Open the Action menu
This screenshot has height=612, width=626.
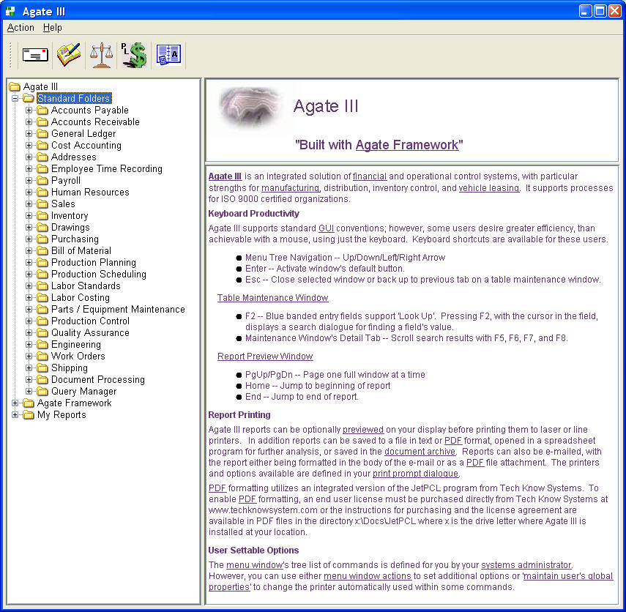point(21,28)
